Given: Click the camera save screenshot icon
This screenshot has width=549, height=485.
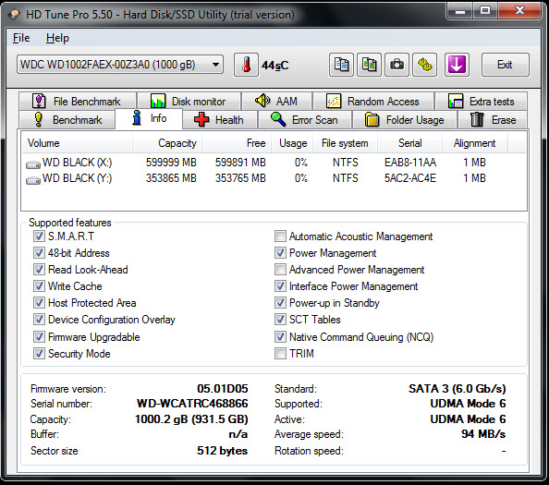Looking at the screenshot, I should (x=396, y=65).
